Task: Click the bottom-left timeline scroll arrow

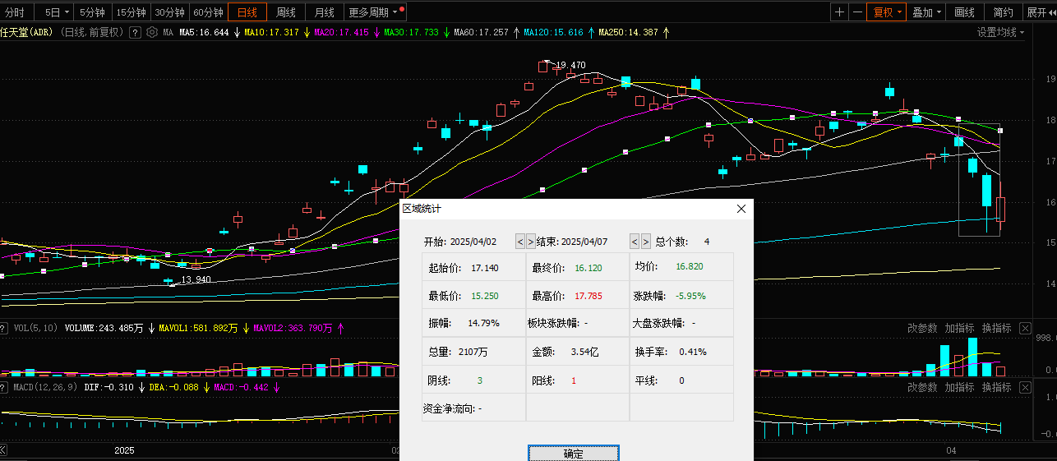Action: point(3,450)
